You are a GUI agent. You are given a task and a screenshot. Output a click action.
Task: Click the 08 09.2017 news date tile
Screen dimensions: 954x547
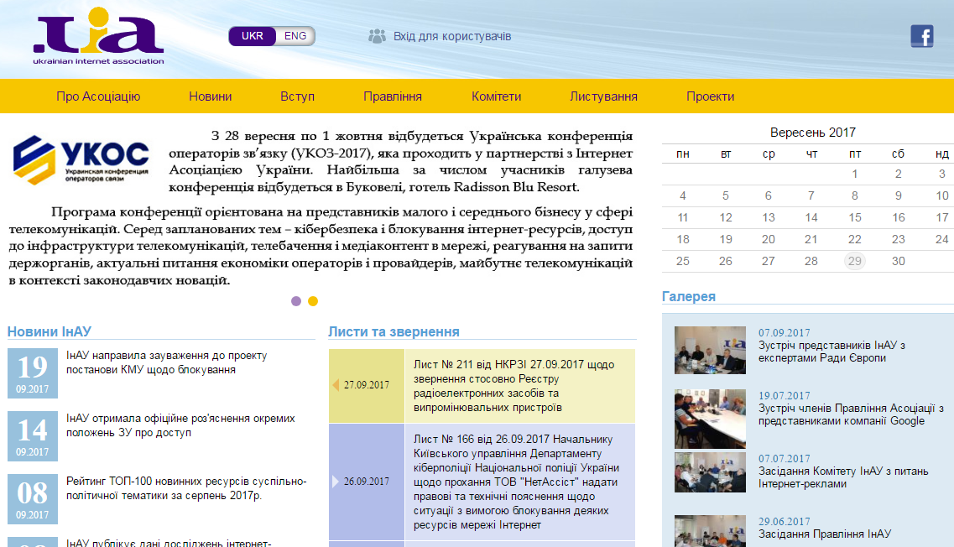(32, 499)
